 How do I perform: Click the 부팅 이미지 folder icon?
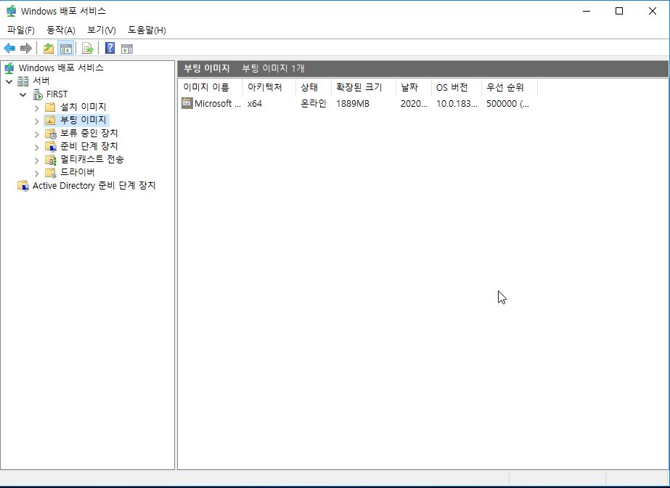[x=50, y=120]
